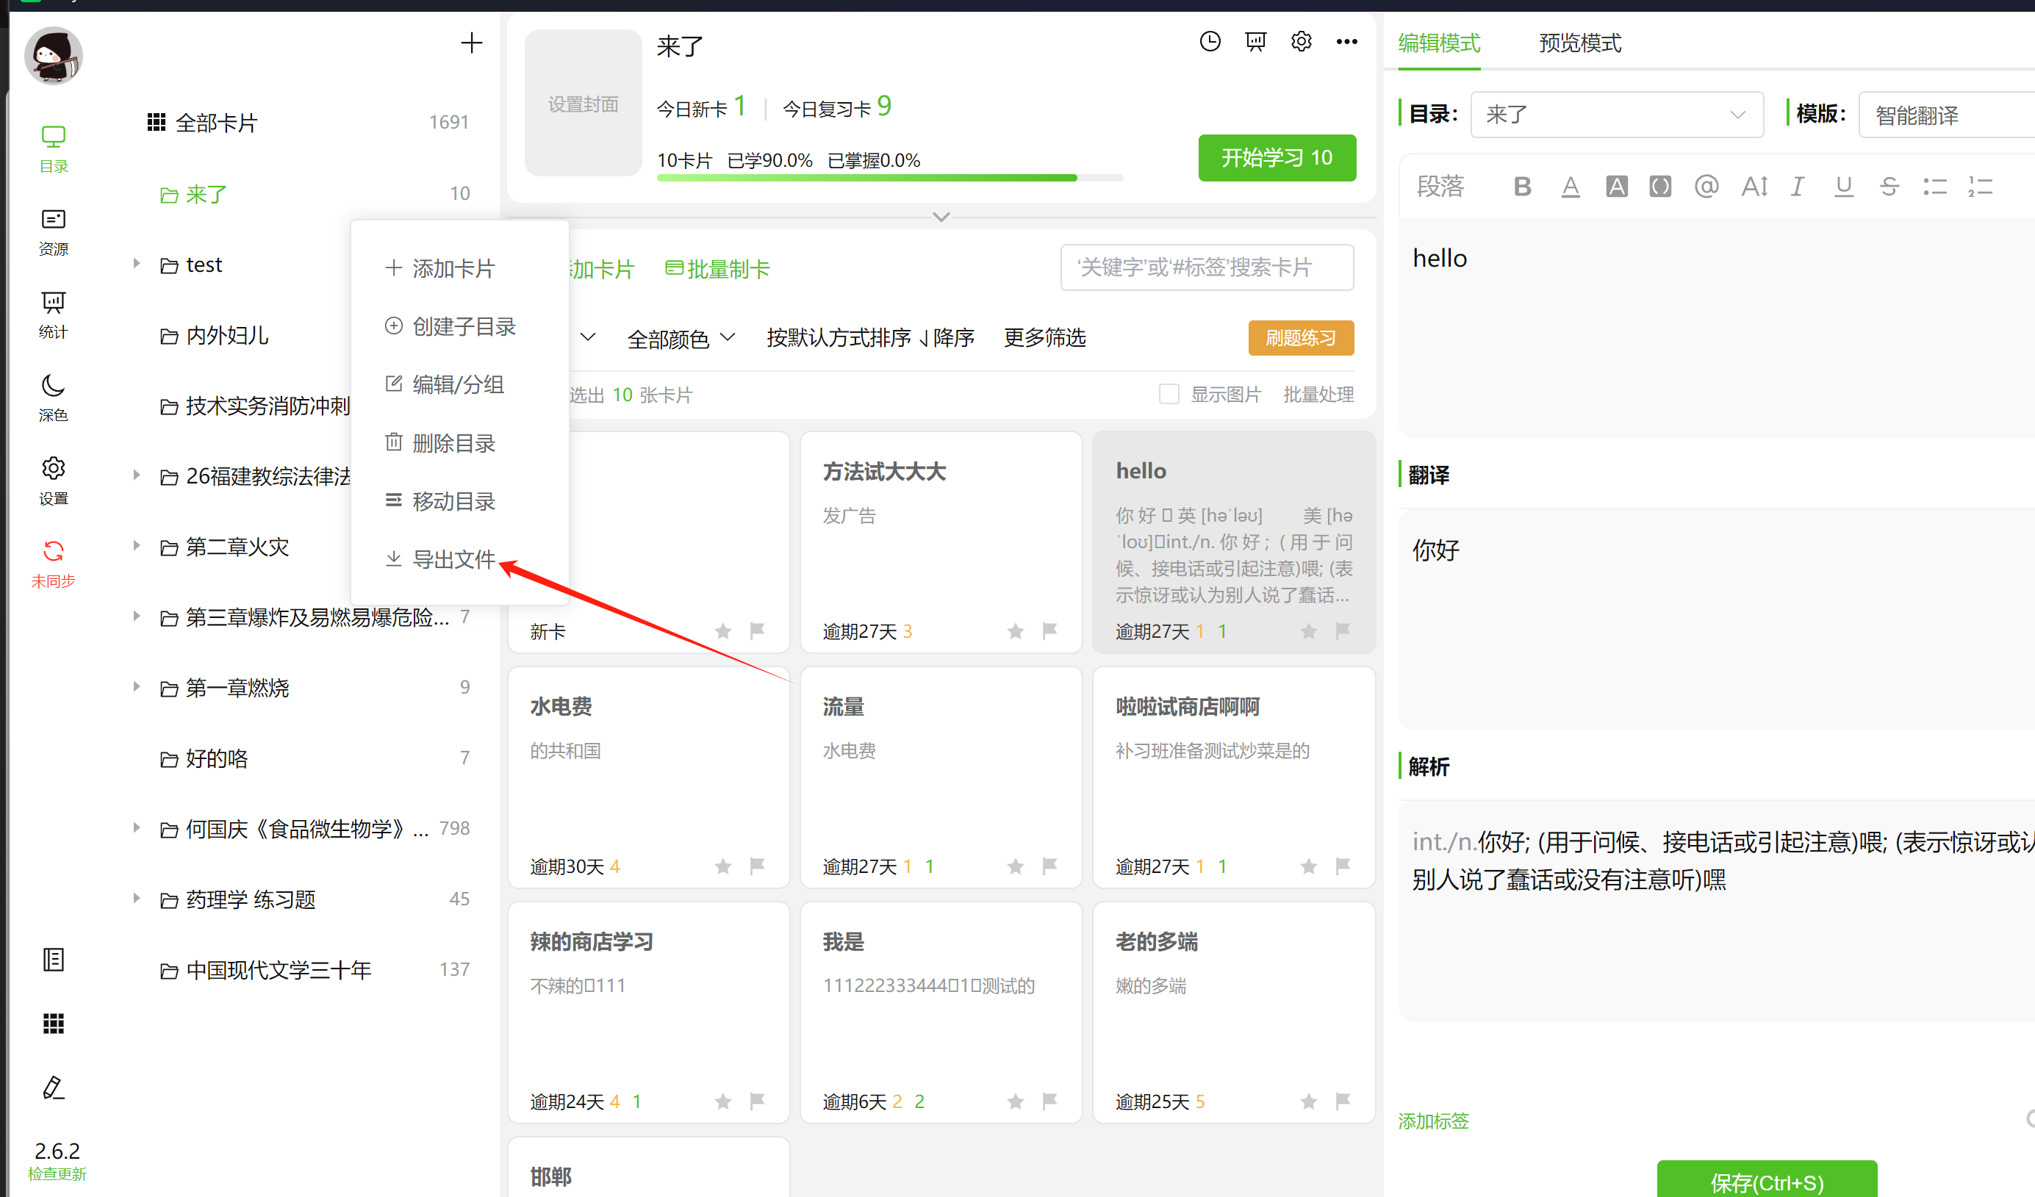Viewport: 2035px width, 1197px height.
Task: Flag the hello card
Action: pos(1343,630)
